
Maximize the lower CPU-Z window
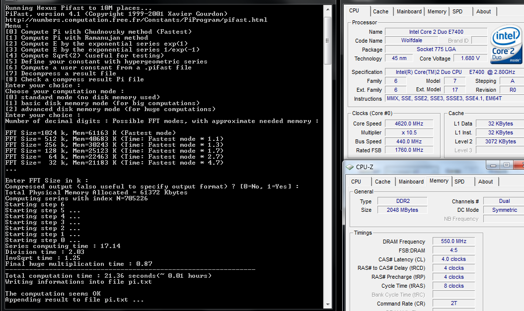click(507, 165)
